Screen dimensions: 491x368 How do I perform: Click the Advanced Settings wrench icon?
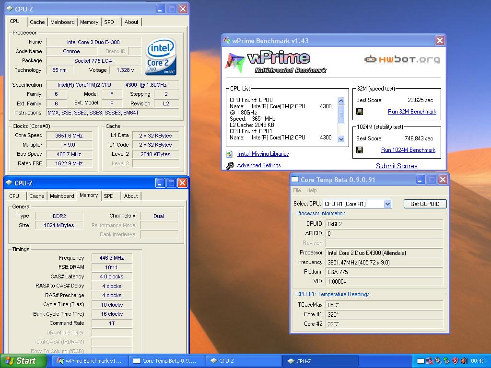point(230,165)
